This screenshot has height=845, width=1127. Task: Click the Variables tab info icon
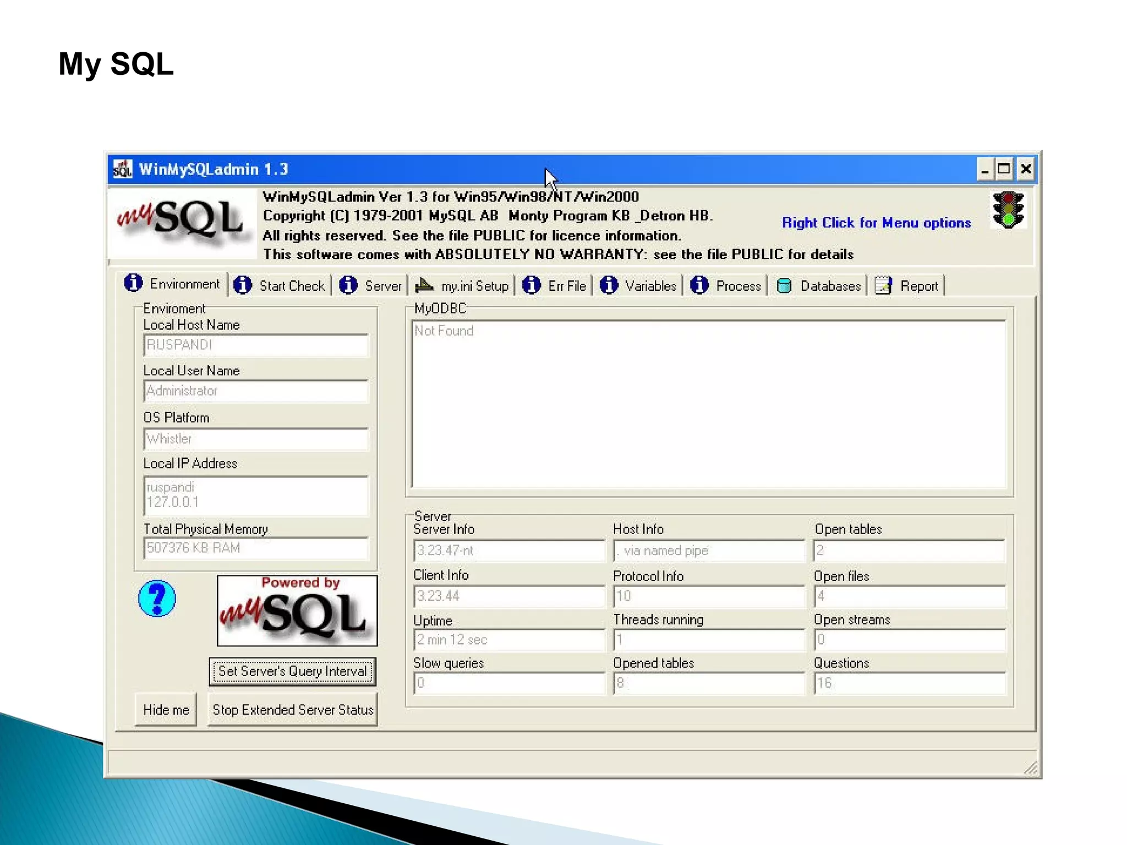pos(609,285)
